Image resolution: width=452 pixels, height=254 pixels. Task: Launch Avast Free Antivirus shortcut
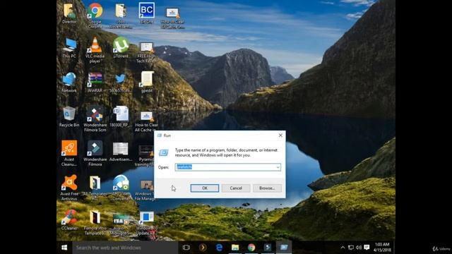click(x=69, y=188)
